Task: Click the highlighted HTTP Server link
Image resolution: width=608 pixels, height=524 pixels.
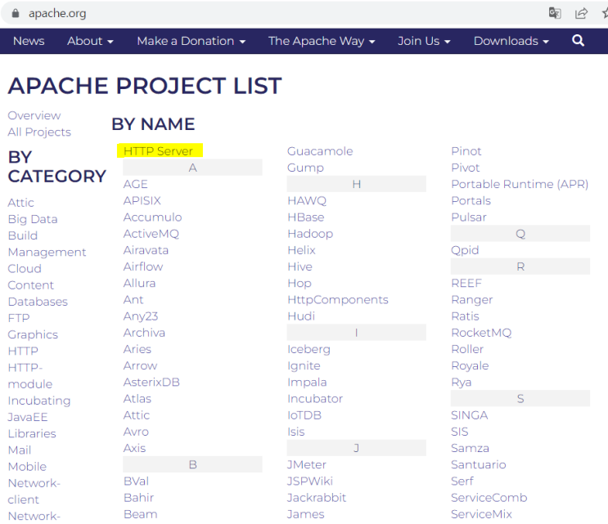Action: (x=159, y=151)
